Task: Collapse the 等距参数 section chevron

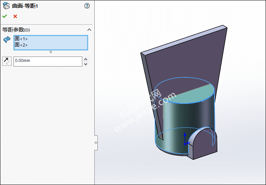Action: pos(89,30)
